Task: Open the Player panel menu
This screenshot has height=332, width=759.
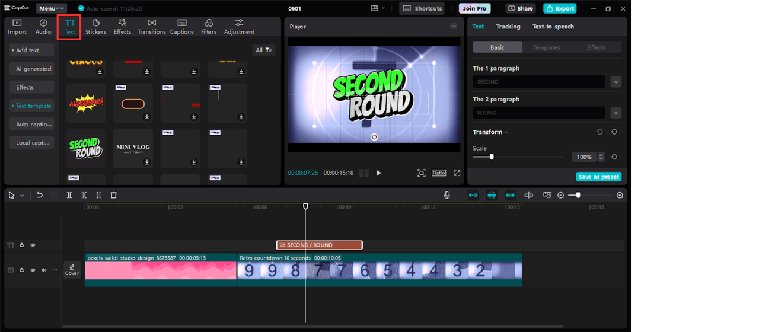Action: pos(453,26)
